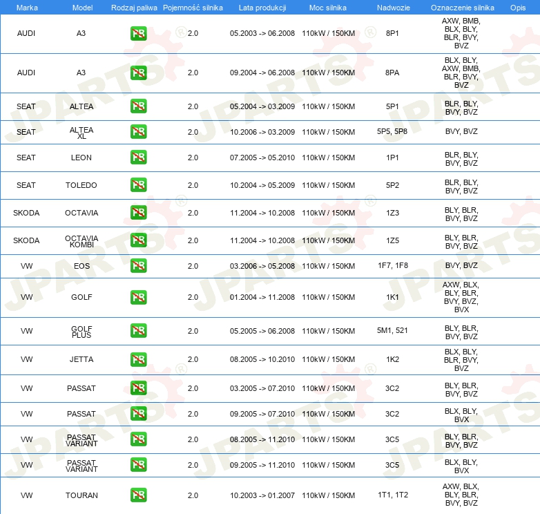
Task: Click the Lata produkcji column header
Action: click(x=262, y=8)
